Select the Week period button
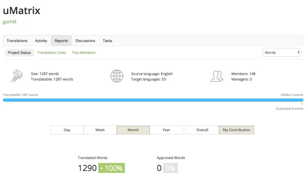Image resolution: width=306 pixels, height=179 pixels. [100, 130]
